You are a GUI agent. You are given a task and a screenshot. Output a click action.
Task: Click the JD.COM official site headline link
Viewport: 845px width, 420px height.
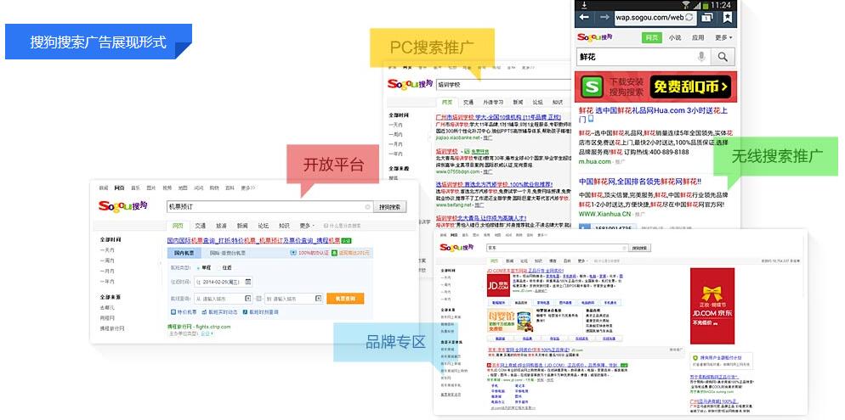525,271
